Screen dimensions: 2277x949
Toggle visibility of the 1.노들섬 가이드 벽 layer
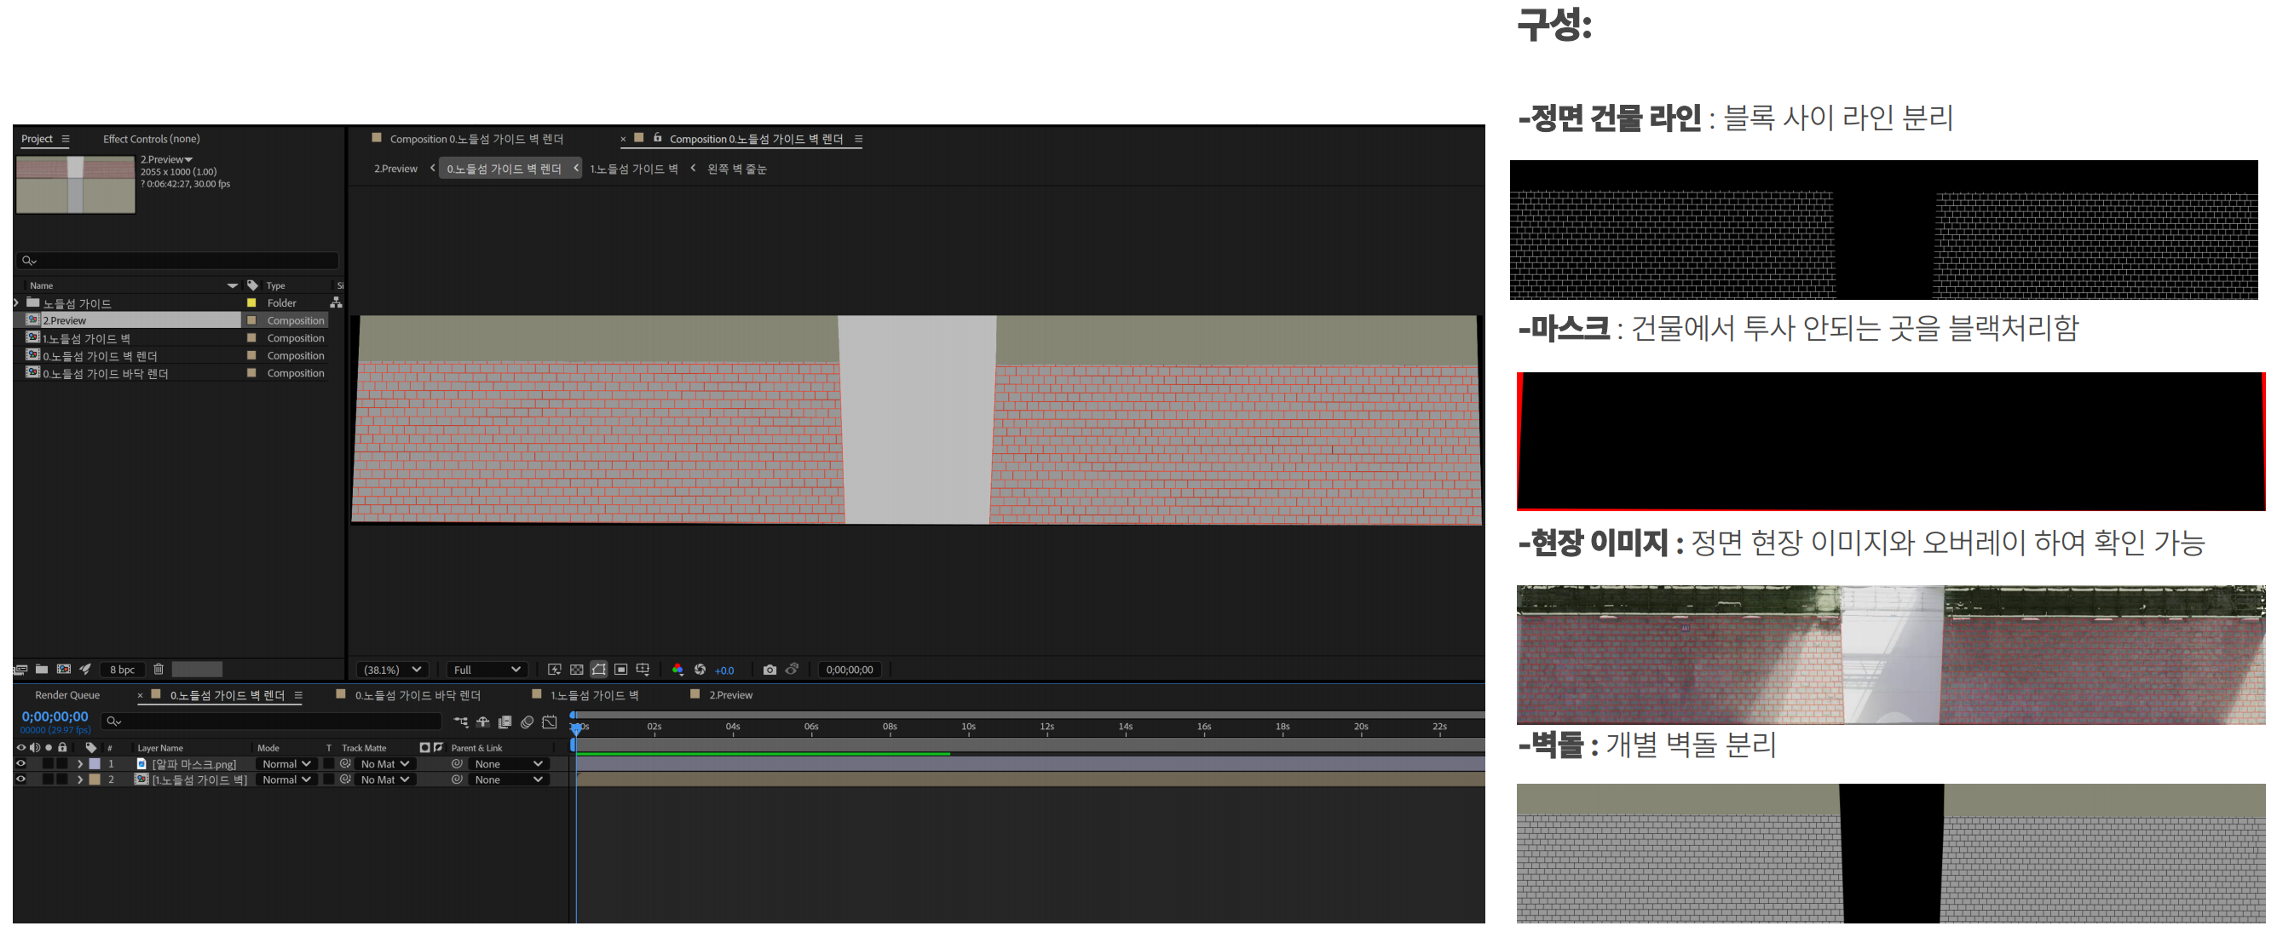point(21,779)
